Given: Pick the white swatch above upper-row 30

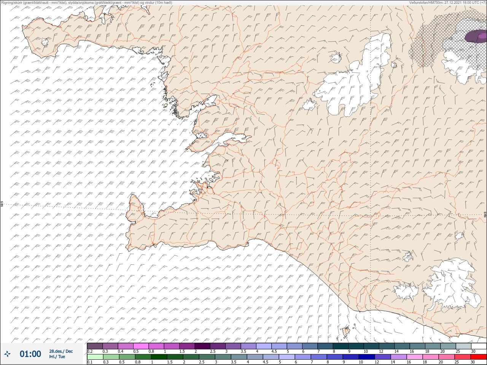Looking at the screenshot, I should pos(478,346).
